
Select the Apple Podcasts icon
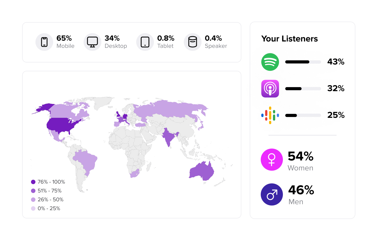pyautogui.click(x=270, y=89)
